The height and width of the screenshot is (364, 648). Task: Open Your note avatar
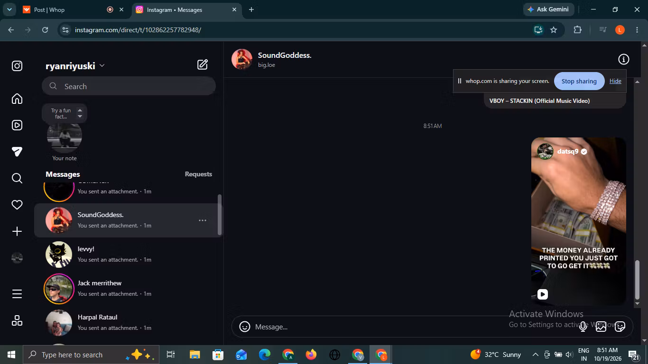click(x=65, y=135)
